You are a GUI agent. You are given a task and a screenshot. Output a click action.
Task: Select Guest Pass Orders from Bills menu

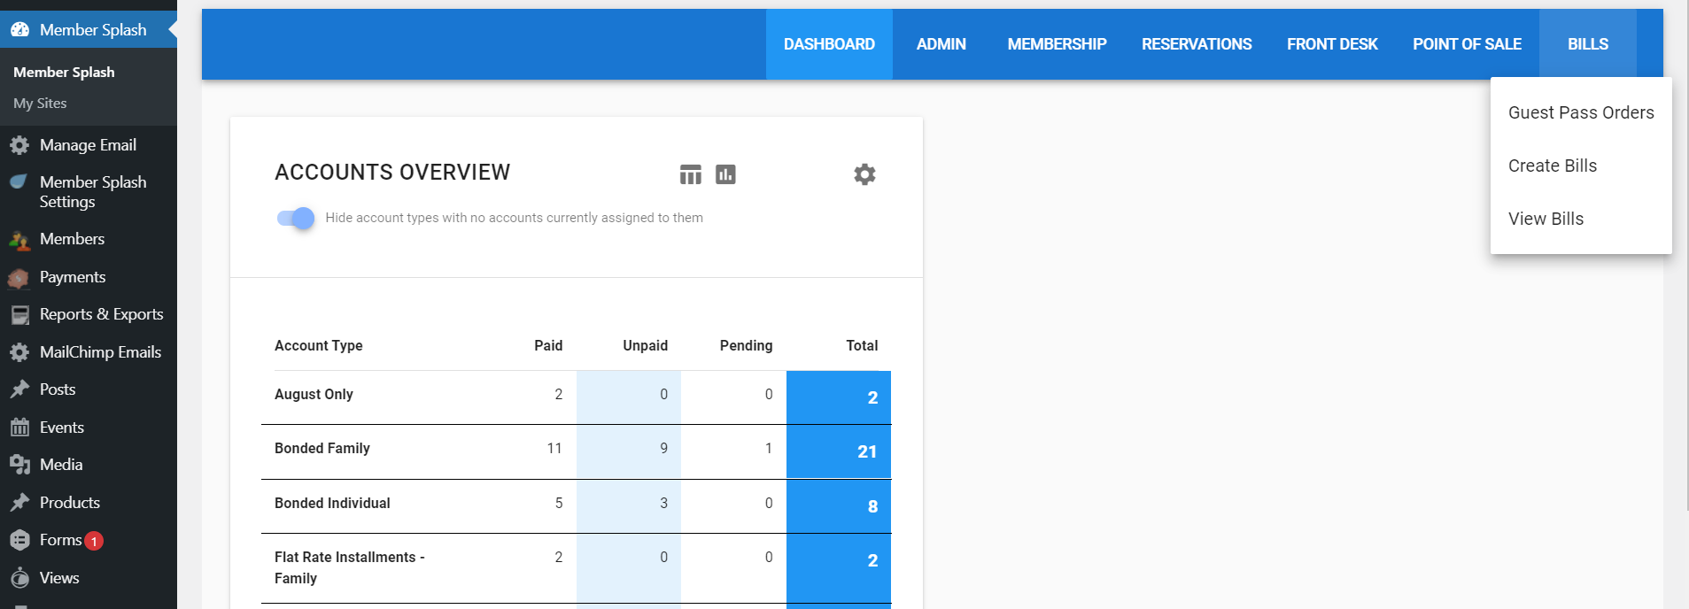[1581, 112]
